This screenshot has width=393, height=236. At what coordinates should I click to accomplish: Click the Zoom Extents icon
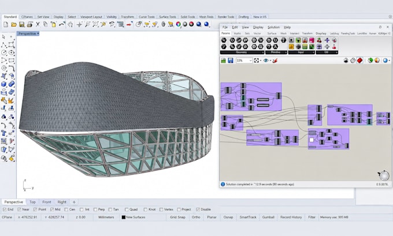(x=95, y=24)
